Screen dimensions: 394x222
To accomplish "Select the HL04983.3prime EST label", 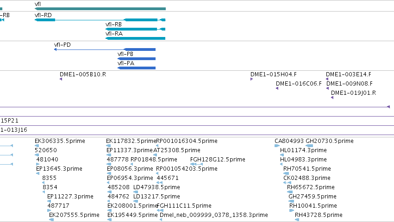I will [x=304, y=160].
